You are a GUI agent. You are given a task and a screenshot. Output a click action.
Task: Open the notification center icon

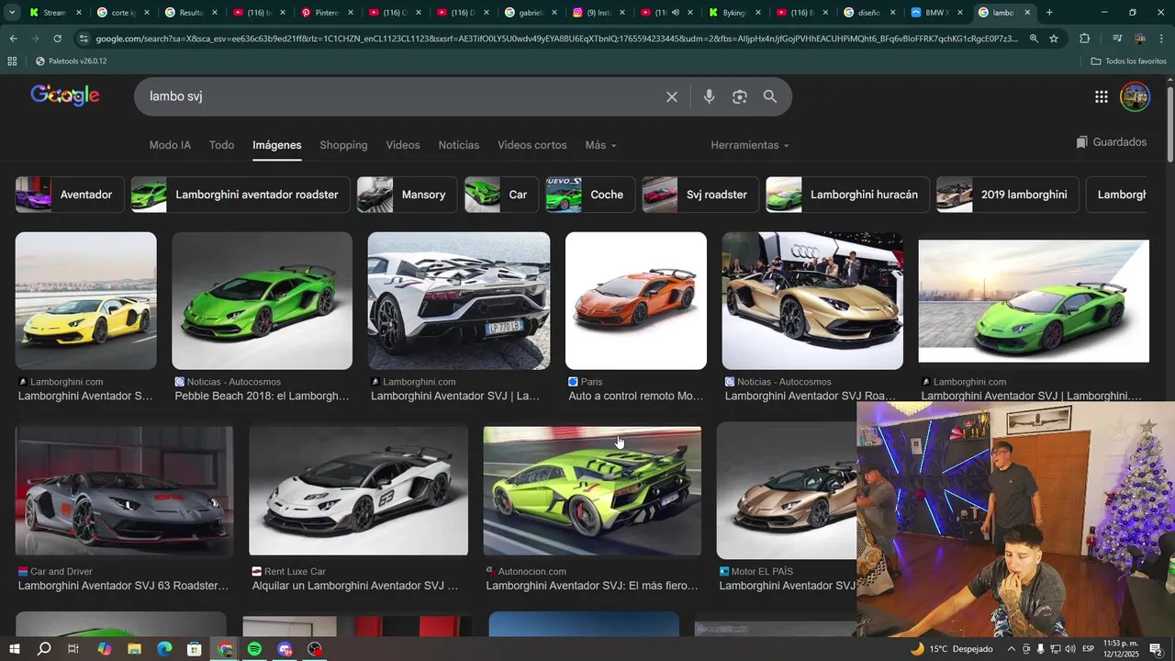coord(1156,649)
